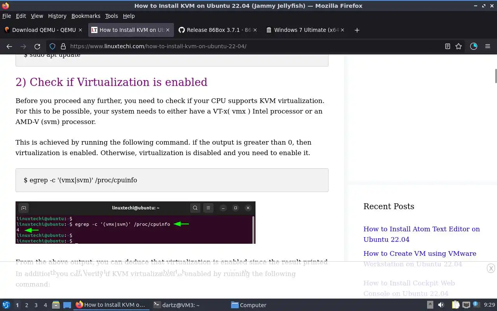Open 'How to Install Atom Text Editor' post
497x311 pixels.
point(422,234)
